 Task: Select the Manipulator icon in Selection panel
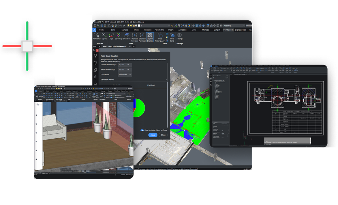point(128,94)
